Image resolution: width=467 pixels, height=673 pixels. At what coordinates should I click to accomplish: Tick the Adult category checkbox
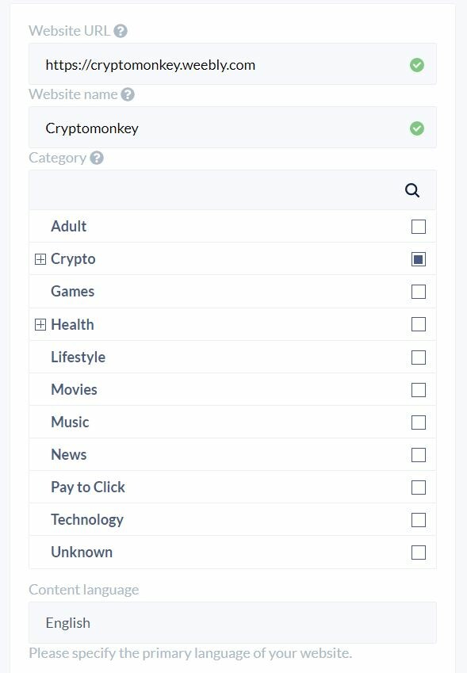click(419, 227)
